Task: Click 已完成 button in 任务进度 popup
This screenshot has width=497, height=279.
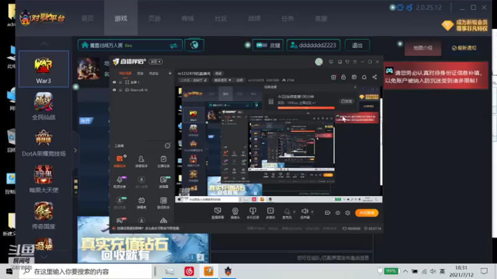Action: [347, 101]
